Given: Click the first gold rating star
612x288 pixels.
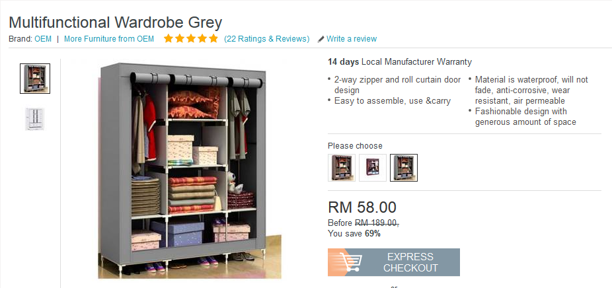Looking at the screenshot, I should pos(169,38).
